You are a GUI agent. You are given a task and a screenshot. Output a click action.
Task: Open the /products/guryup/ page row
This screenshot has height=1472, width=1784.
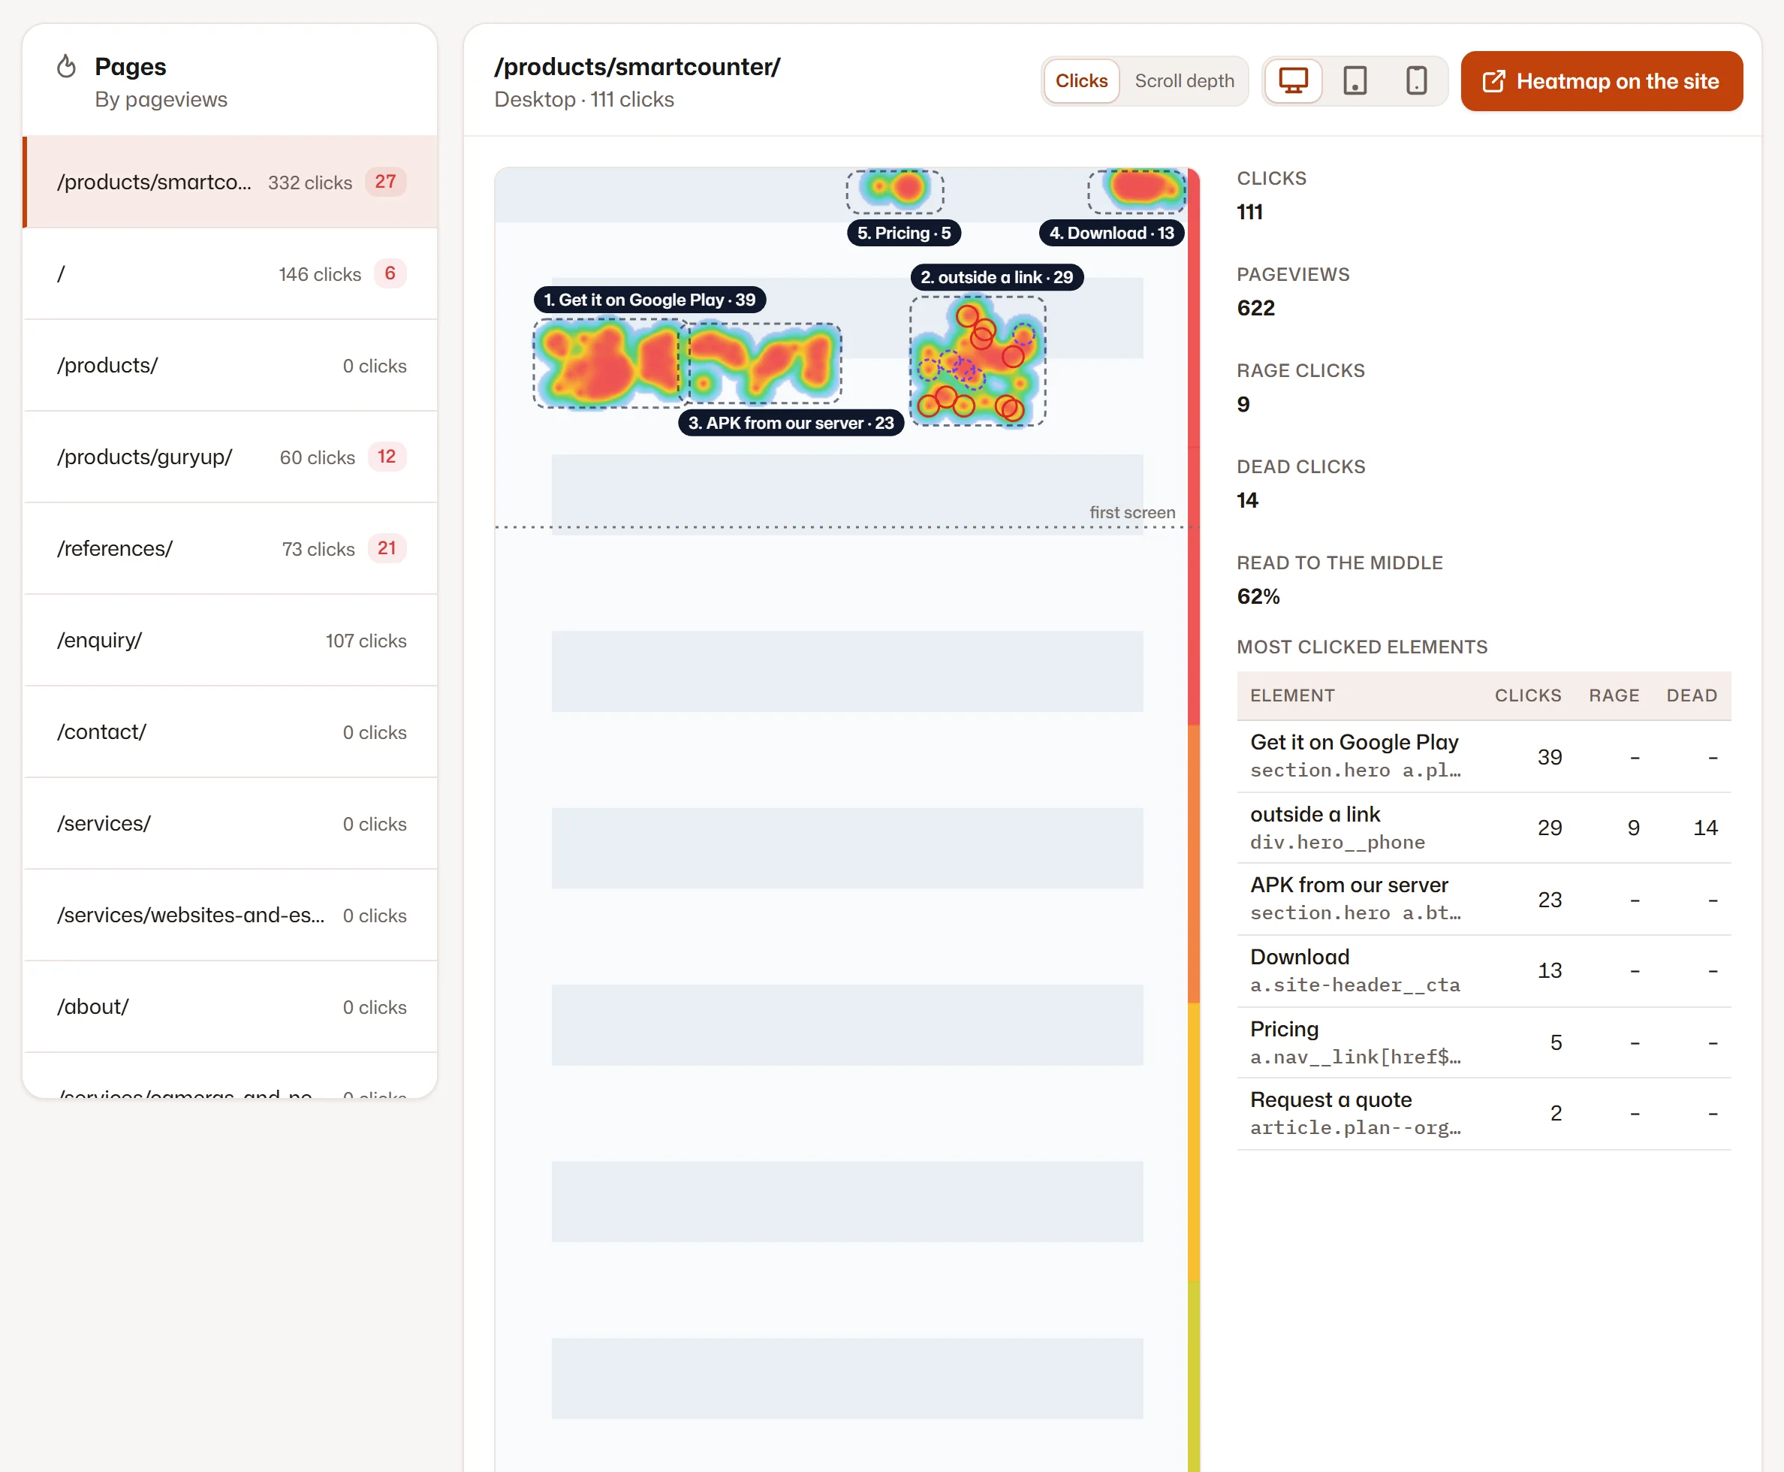coord(231,457)
